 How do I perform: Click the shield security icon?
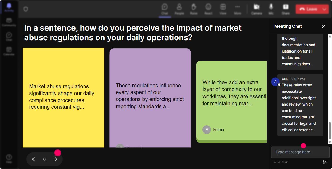click(x=26, y=9)
